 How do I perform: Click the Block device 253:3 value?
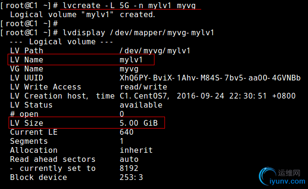[131, 178]
